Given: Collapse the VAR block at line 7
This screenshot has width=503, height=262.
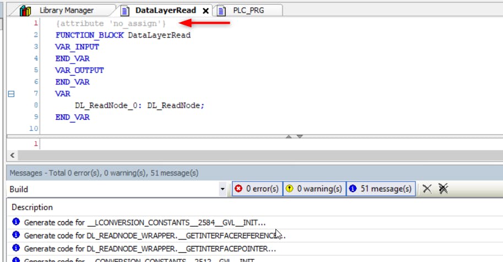Looking at the screenshot, I should point(11,94).
